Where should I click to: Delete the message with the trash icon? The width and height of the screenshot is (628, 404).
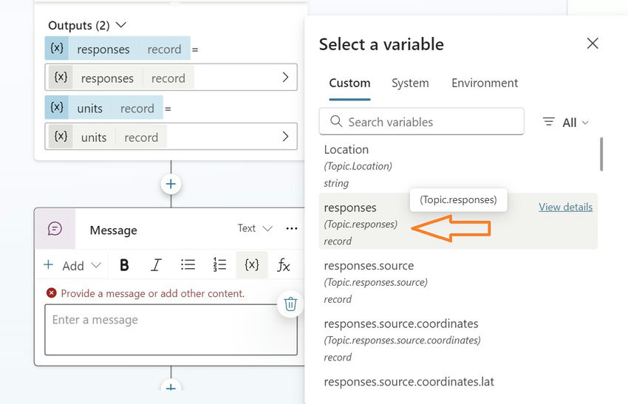point(290,304)
